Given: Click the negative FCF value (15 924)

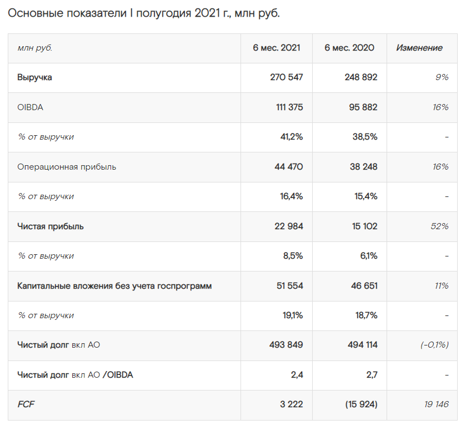Looking at the screenshot, I should (358, 404).
